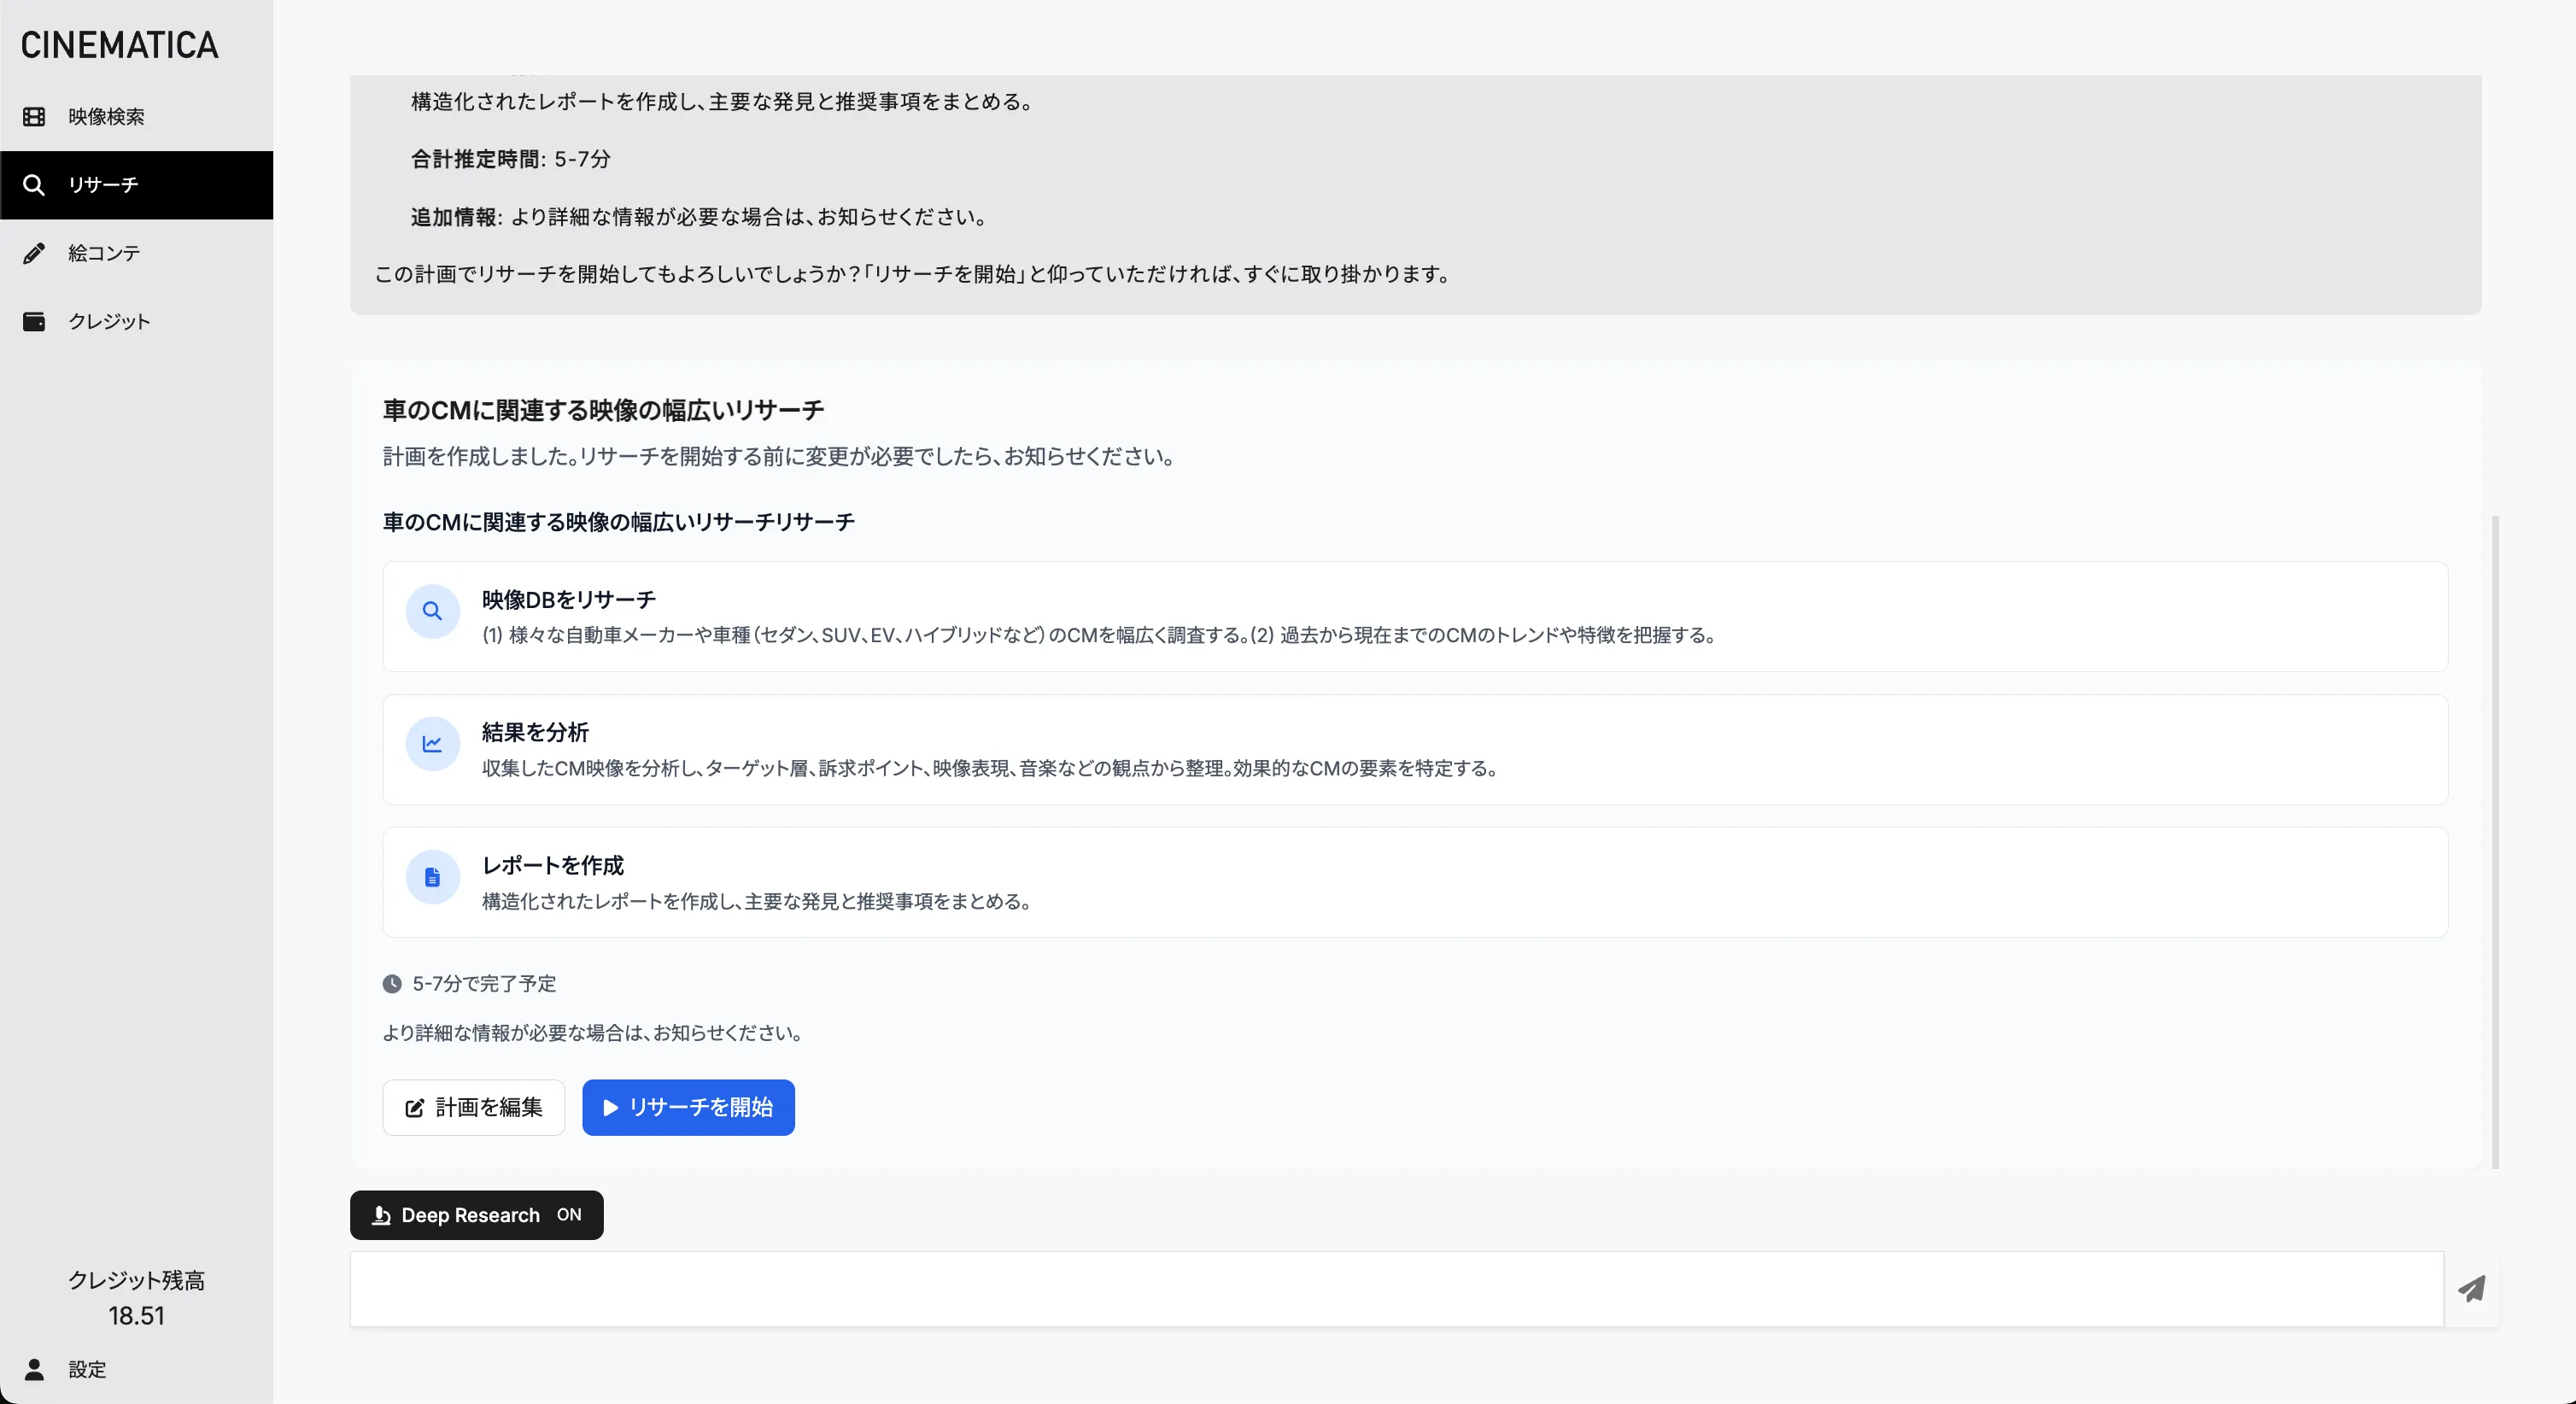
Task: Click the chat message input field
Action: click(1396, 1289)
